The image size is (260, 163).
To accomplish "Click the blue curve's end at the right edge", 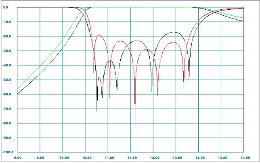I will click(x=243, y=21).
